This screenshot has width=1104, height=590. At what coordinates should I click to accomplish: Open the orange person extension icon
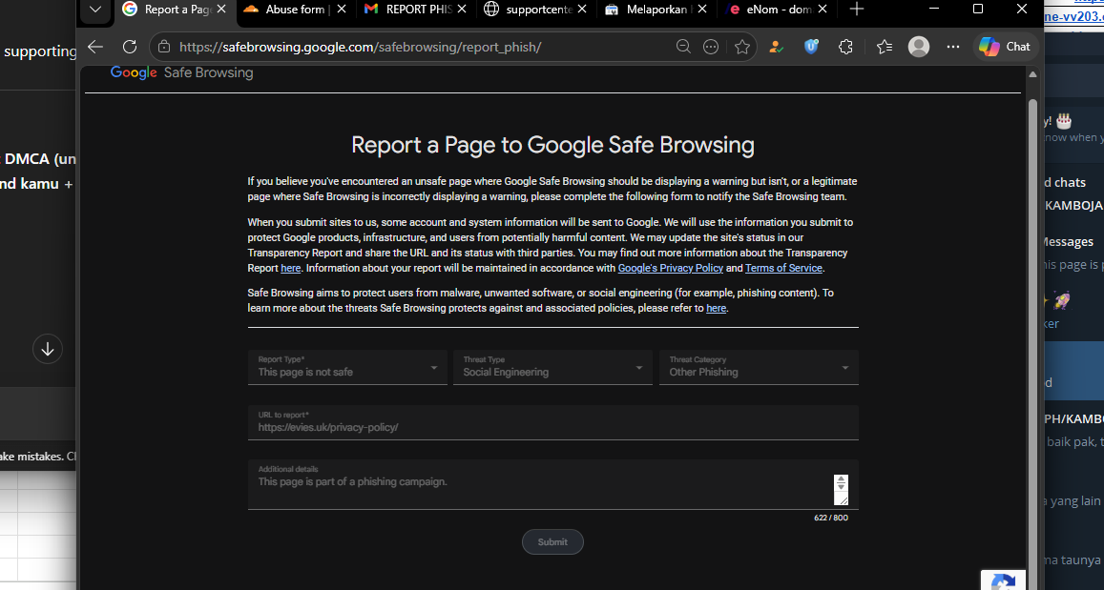[x=776, y=47]
